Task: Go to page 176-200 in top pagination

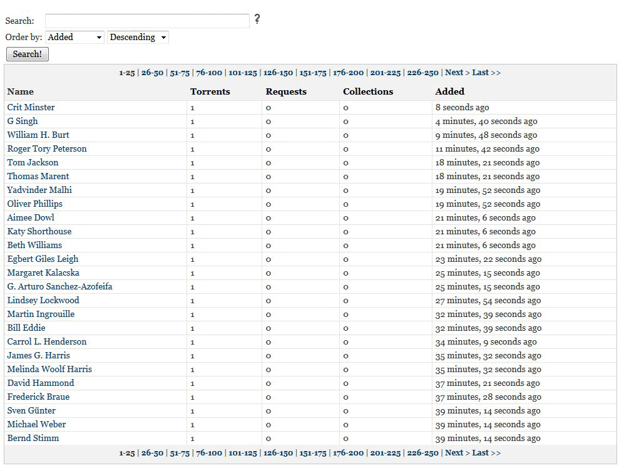Action: coord(348,73)
